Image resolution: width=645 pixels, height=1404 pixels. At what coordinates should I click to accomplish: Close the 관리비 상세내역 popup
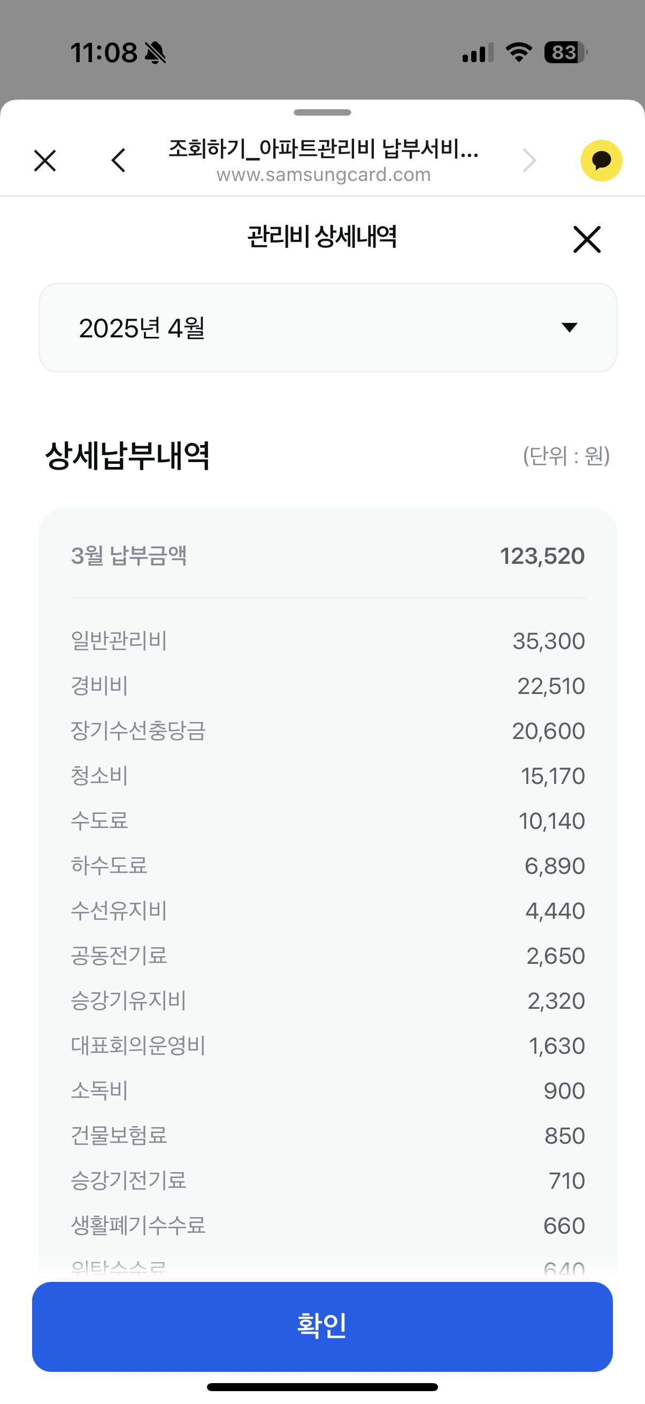click(x=587, y=239)
